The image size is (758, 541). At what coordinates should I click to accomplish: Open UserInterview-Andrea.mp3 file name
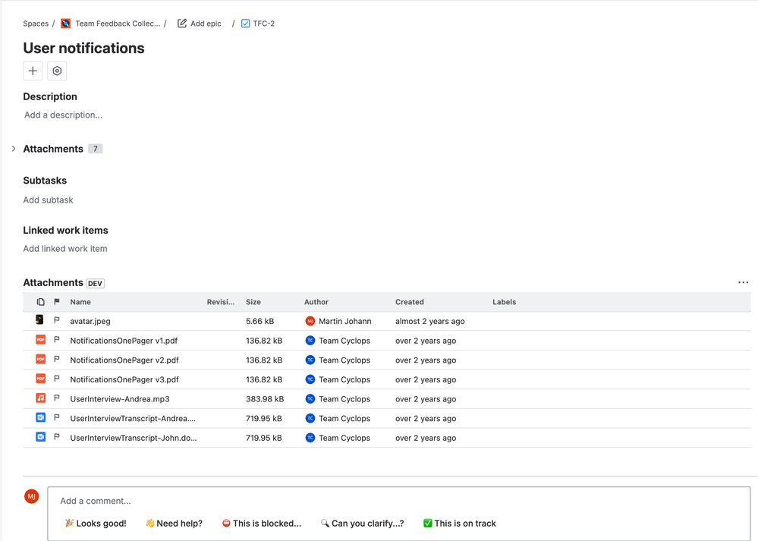(120, 399)
